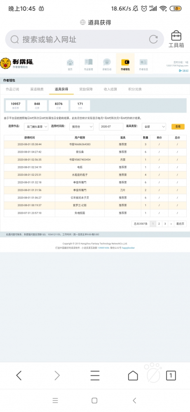
Task: Tap the Android back key
Action: pyautogui.click(x=134, y=400)
